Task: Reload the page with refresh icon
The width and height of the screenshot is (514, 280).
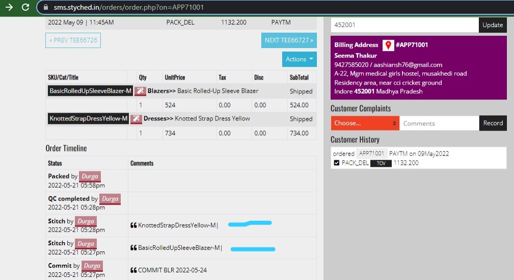Action: coord(25,7)
